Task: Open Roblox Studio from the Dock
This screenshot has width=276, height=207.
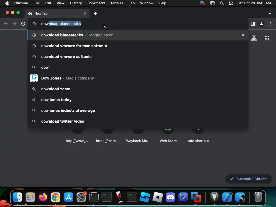Action: click(145, 197)
